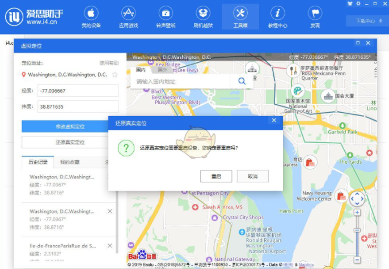Screen dimensions: 389x269
Task: Open 我的设备 (My Device) in top bar
Action: tap(91, 17)
